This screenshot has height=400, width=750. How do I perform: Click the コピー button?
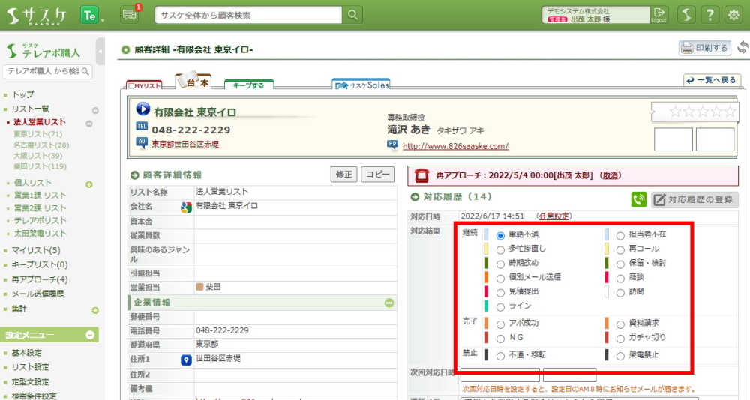click(378, 175)
